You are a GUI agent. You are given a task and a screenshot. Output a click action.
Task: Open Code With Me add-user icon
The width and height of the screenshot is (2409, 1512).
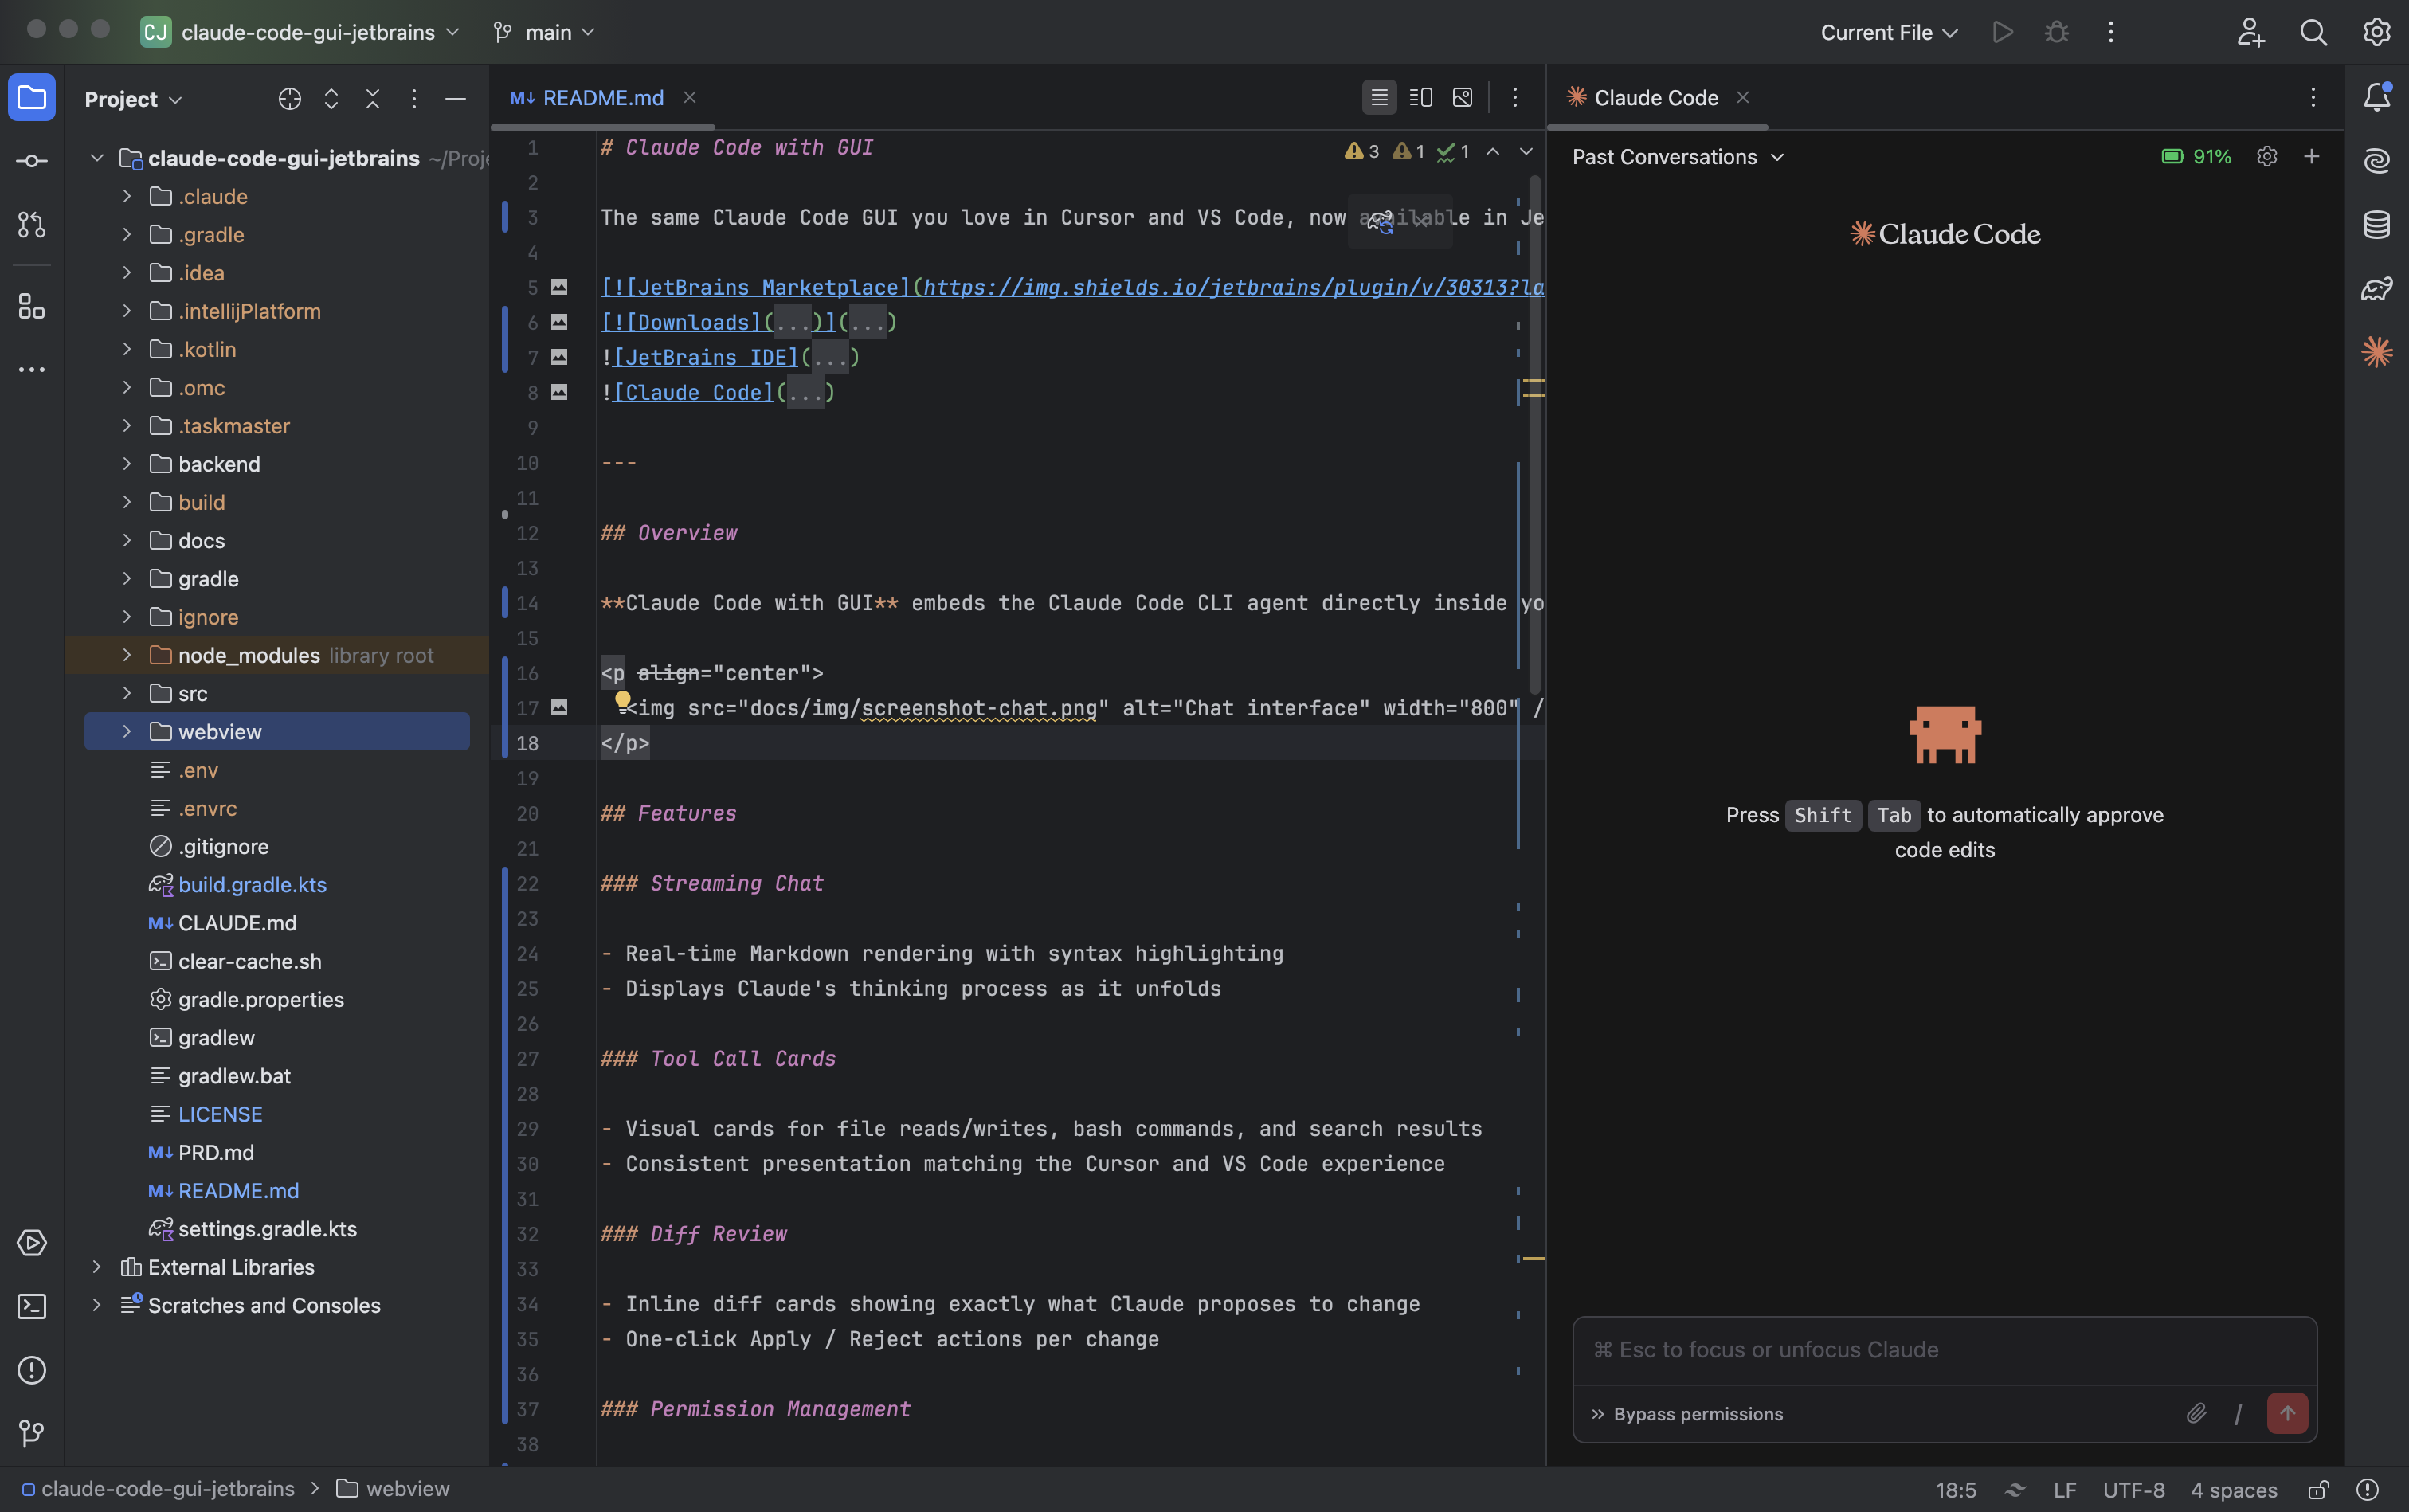pos(2251,32)
